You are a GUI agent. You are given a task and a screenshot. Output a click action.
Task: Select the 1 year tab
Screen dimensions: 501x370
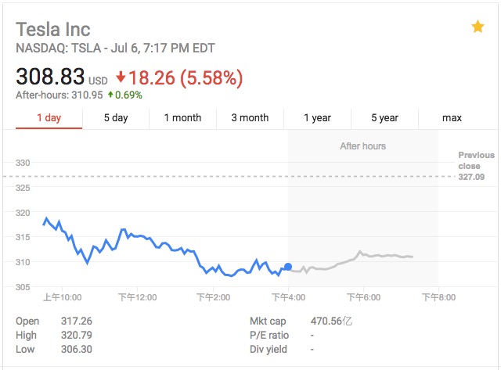point(317,118)
